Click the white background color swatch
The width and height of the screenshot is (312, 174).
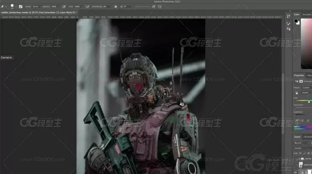[x=298, y=23]
